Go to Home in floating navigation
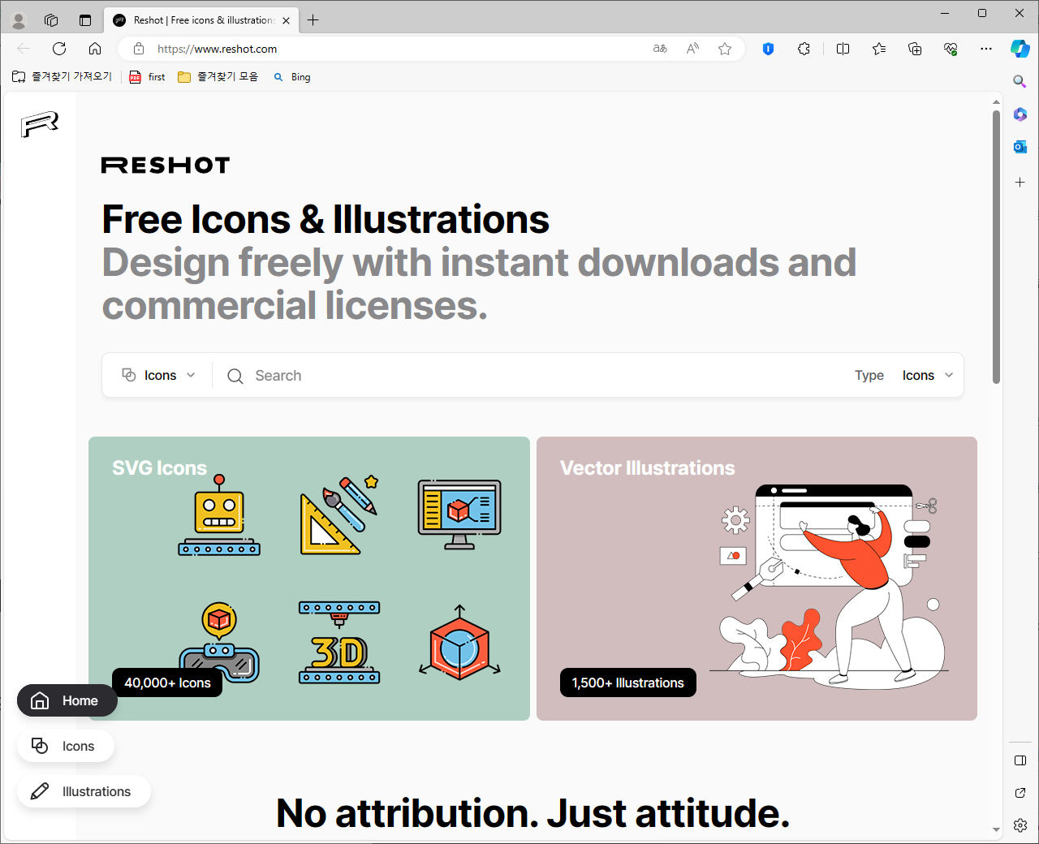 tap(67, 700)
